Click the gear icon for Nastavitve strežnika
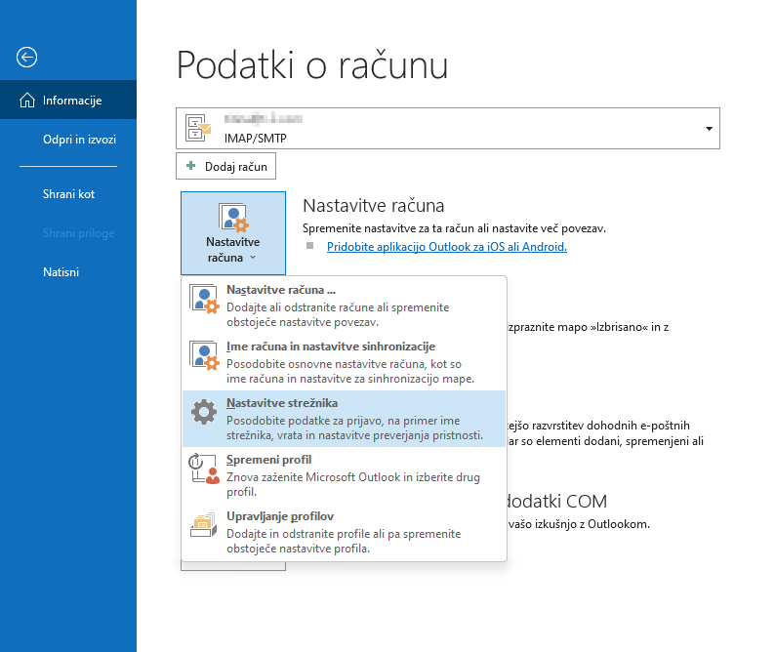Image resolution: width=775 pixels, height=652 pixels. tap(203, 412)
